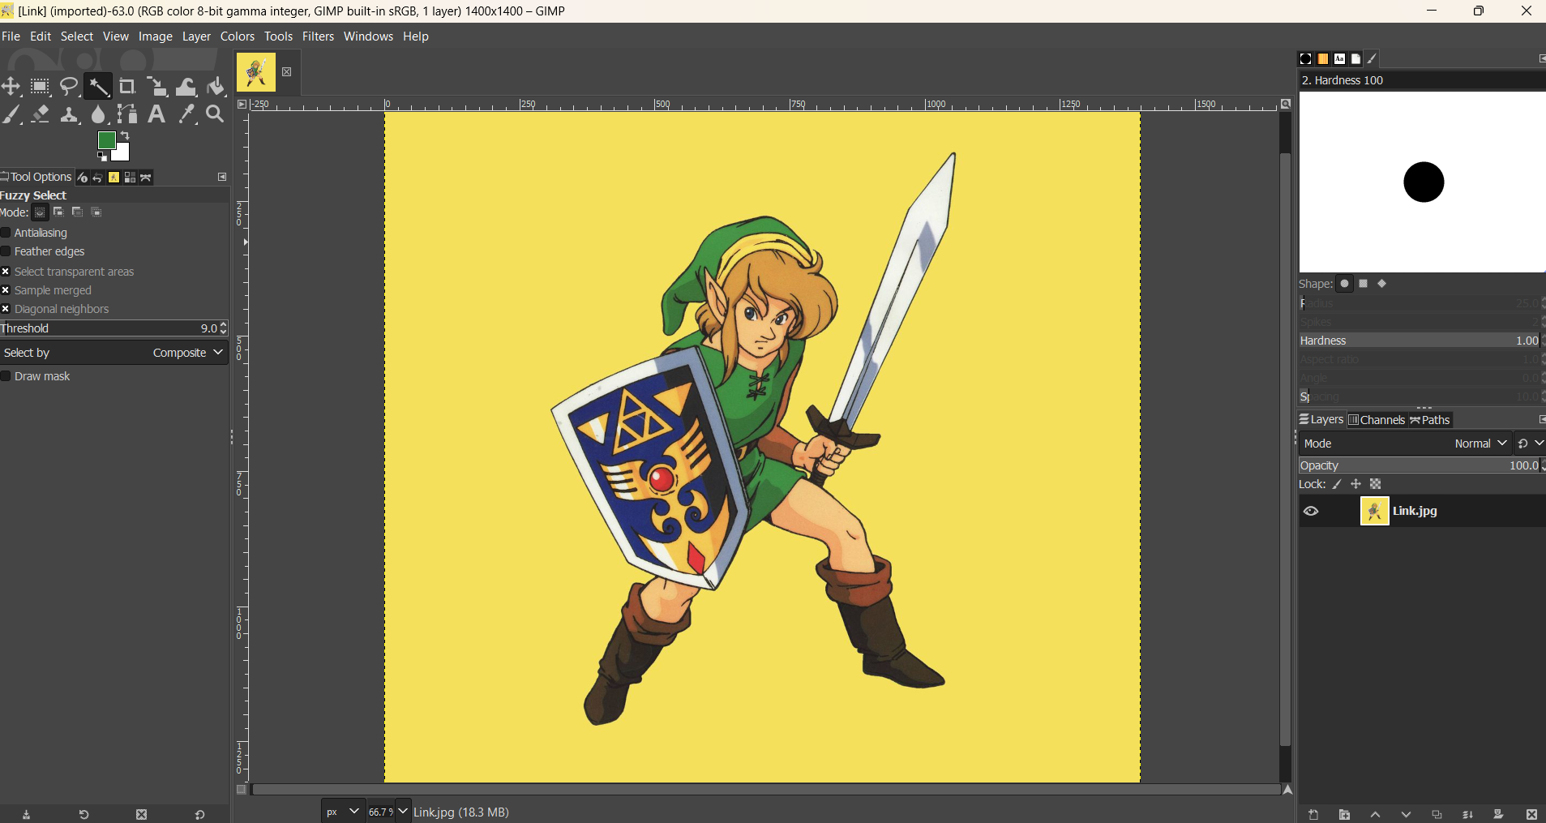Select the Free Select lasso tool
The image size is (1546, 823).
(x=70, y=87)
